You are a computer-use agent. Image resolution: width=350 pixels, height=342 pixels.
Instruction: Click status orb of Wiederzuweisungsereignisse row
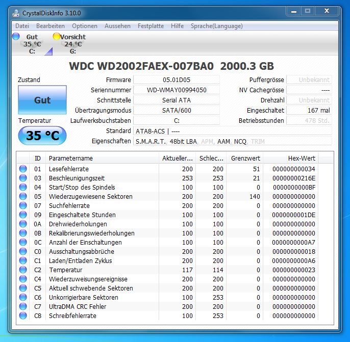point(23,279)
